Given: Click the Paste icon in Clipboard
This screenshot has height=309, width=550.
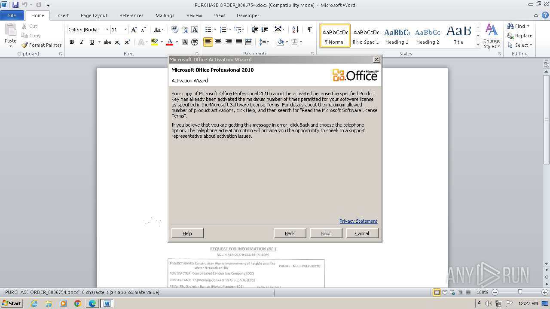Looking at the screenshot, I should coord(10,30).
